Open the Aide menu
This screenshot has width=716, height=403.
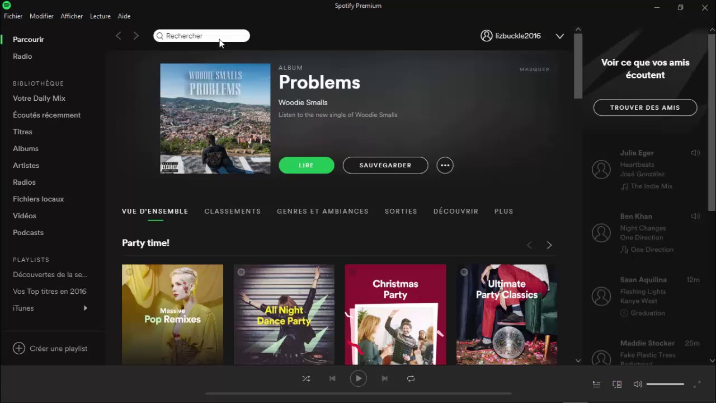[124, 16]
